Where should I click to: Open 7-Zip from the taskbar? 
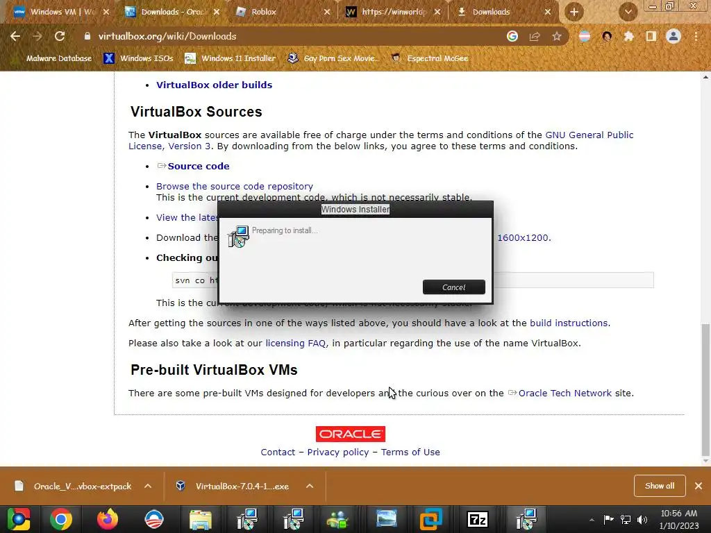(x=478, y=519)
